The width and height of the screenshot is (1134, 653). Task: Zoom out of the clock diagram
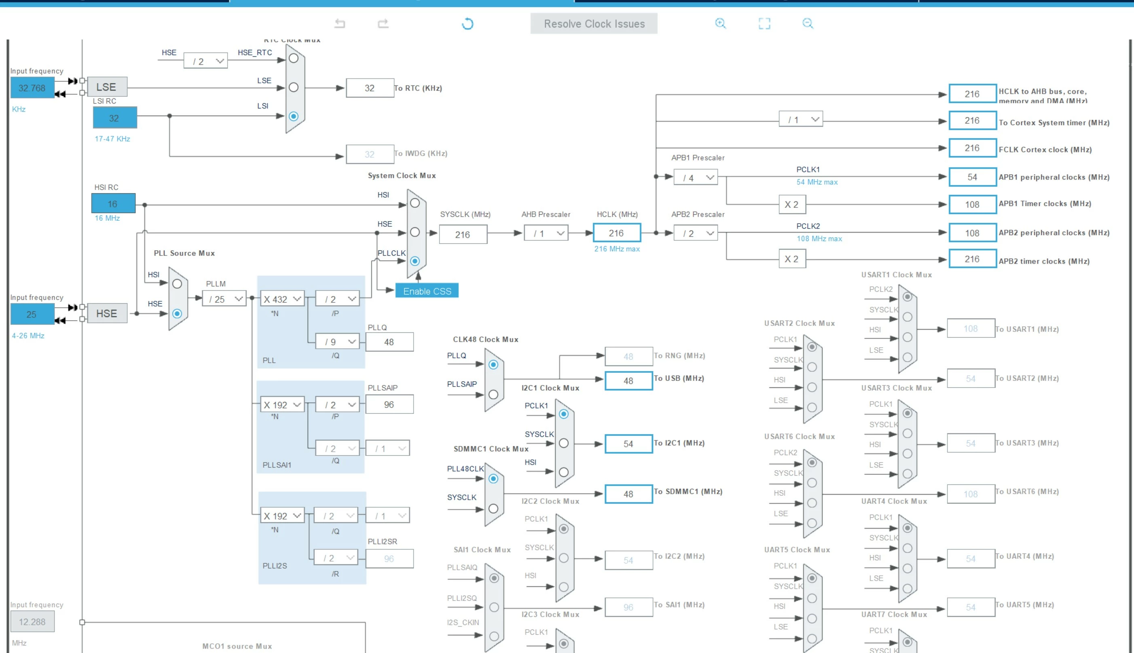[x=808, y=23]
